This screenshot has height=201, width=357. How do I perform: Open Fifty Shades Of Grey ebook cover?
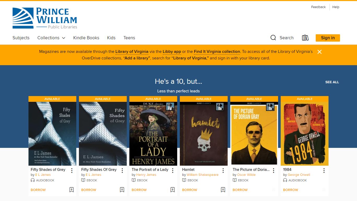point(103,133)
